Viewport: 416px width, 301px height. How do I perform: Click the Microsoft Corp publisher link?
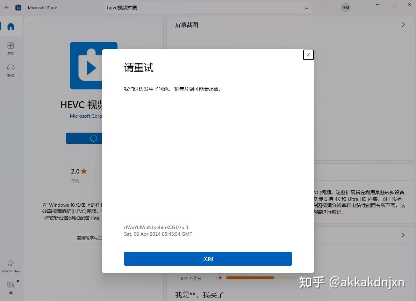tap(85, 116)
